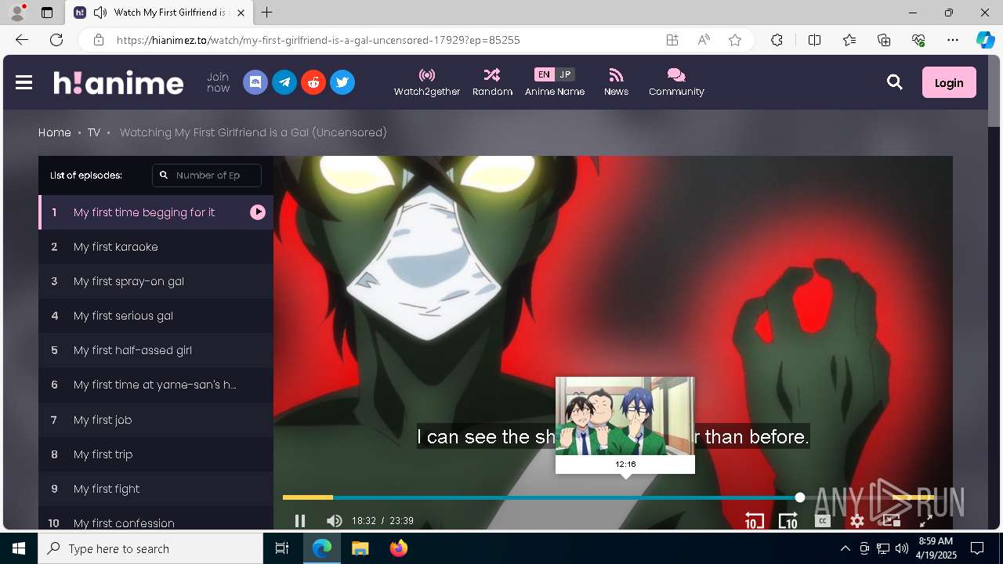Viewport: 1003px width, 564px height.
Task: Click the Edge profile avatar
Action: (x=17, y=13)
